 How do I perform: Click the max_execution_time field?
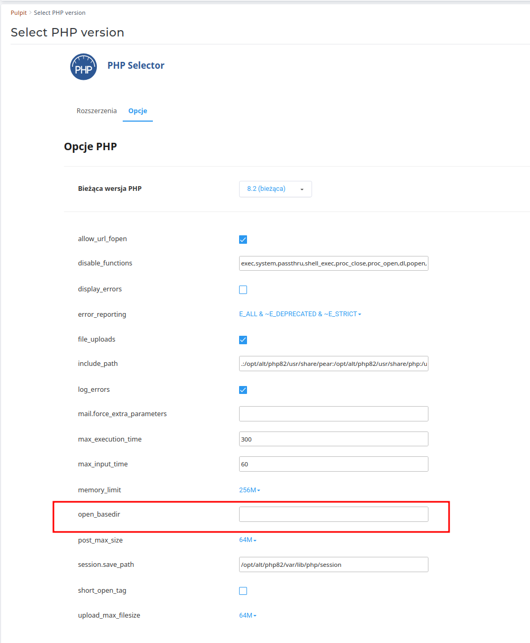333,439
